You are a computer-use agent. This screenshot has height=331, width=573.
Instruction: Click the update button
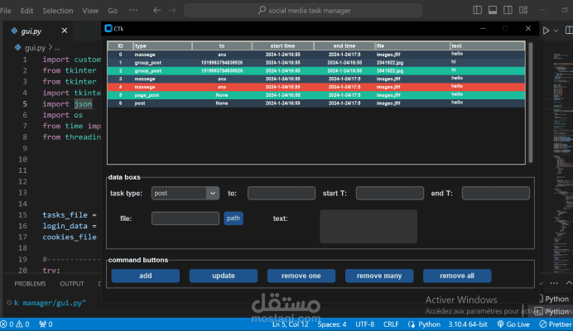224,276
